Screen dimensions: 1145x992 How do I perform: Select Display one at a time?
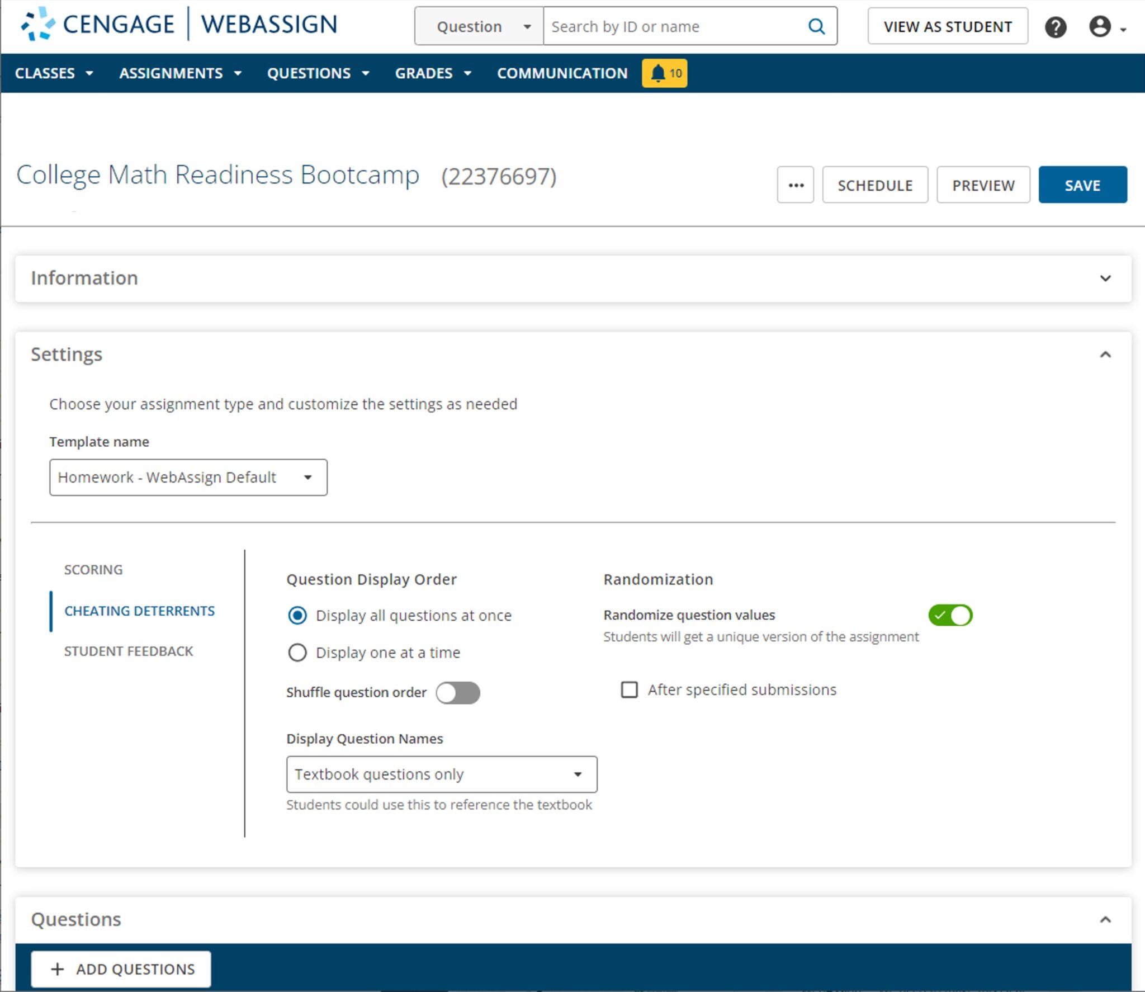tap(297, 652)
